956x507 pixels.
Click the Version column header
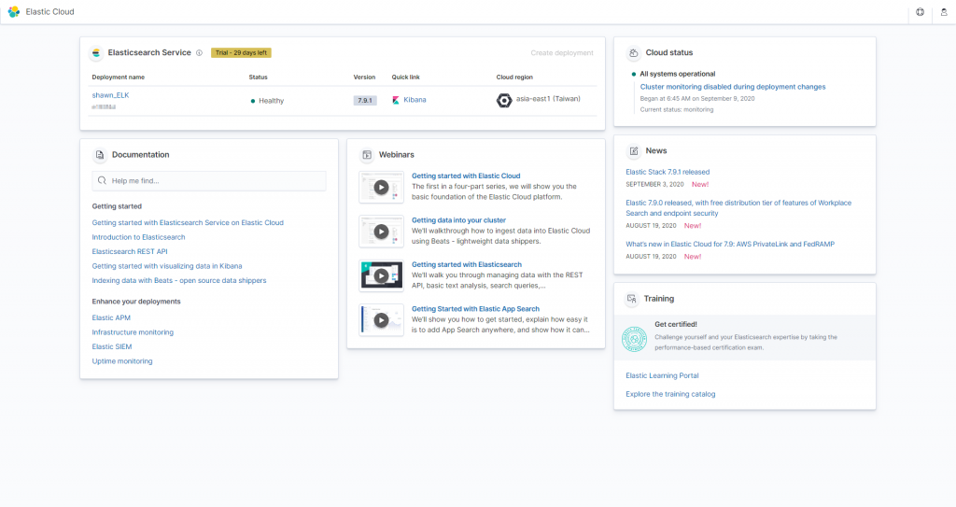[x=364, y=77]
